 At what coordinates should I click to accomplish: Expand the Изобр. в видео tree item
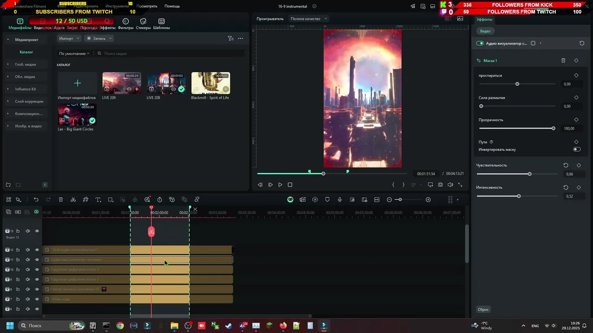click(x=8, y=126)
